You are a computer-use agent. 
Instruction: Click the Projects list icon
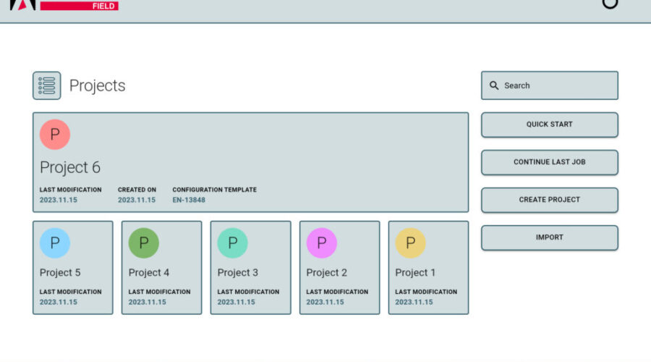coord(47,85)
